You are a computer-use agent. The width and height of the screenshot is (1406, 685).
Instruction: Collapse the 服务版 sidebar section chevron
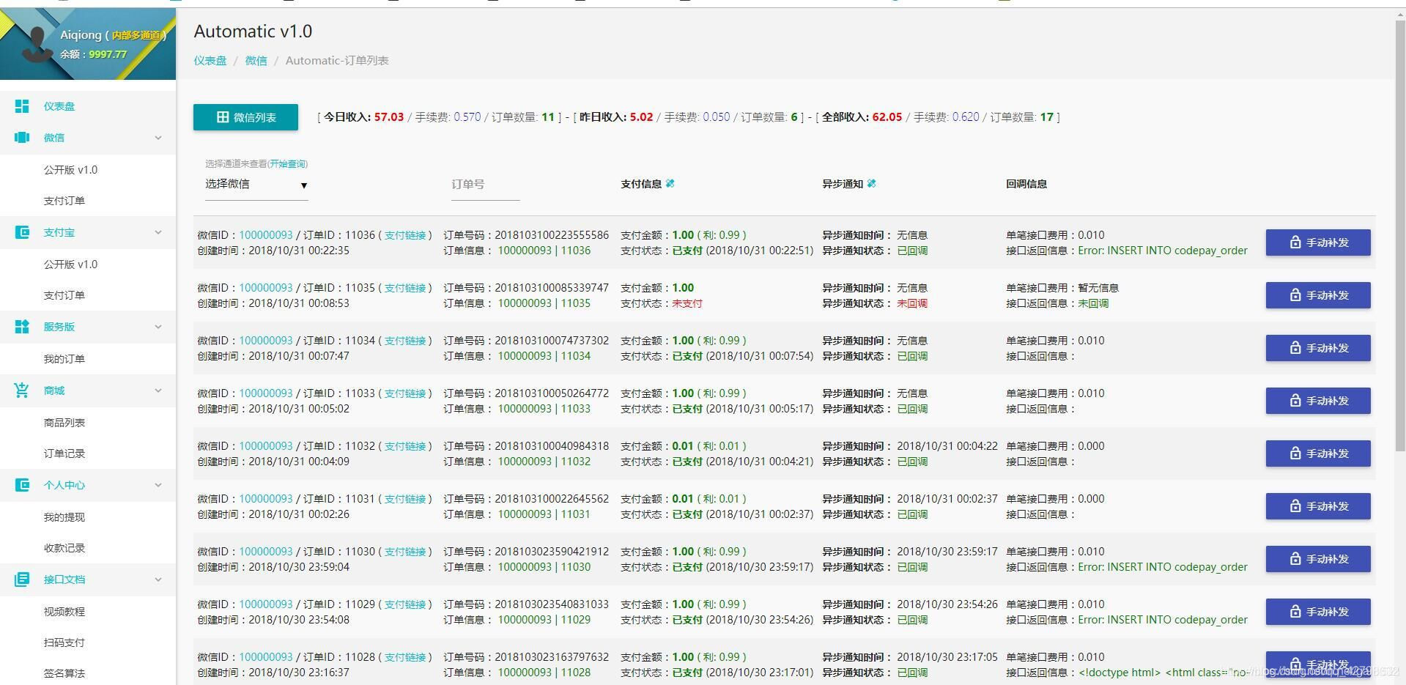click(158, 327)
